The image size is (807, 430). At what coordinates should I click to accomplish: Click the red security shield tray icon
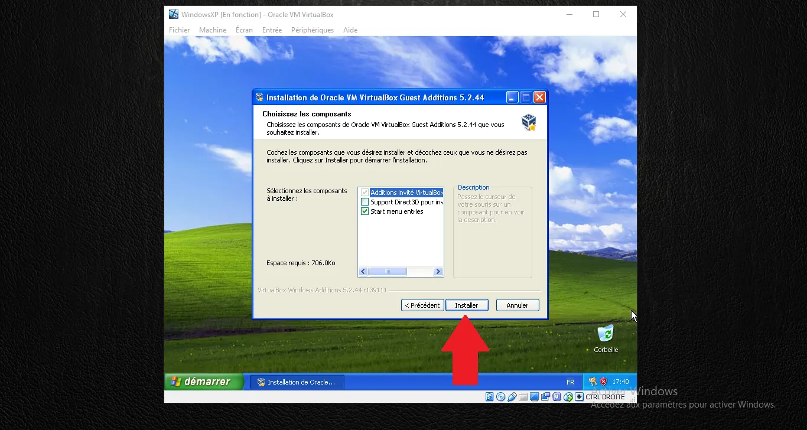tap(603, 382)
